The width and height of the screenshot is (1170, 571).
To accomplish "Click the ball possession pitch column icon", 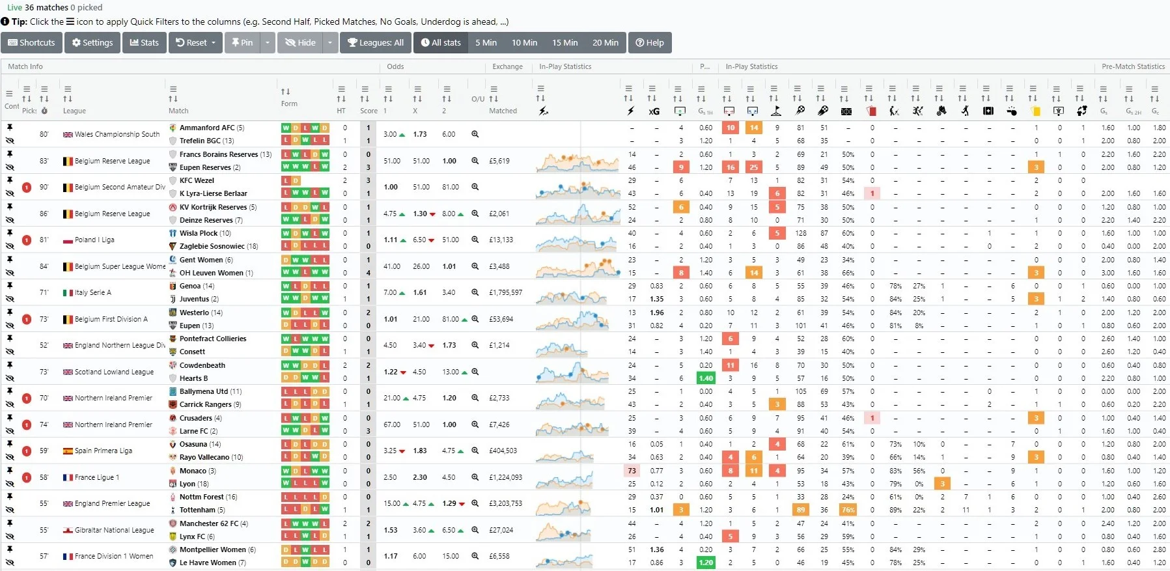I will click(x=846, y=111).
